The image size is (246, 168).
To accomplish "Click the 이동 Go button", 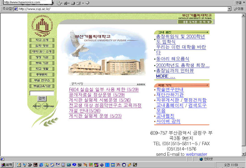I will 239,9.
